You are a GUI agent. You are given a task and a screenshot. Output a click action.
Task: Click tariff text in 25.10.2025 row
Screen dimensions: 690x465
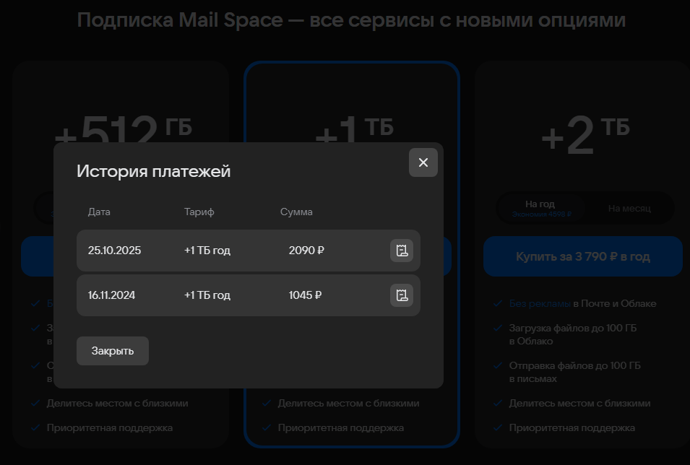coord(207,251)
